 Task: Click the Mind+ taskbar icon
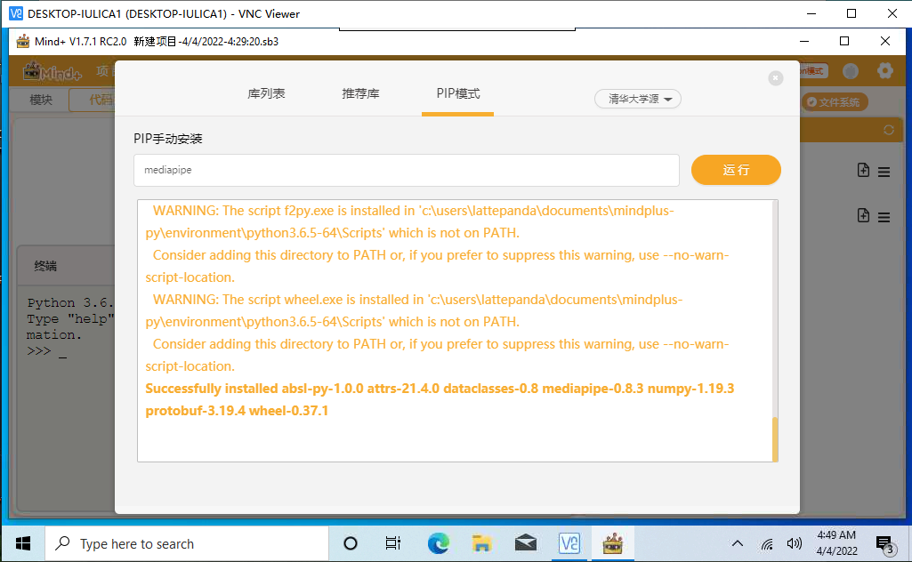click(x=612, y=543)
